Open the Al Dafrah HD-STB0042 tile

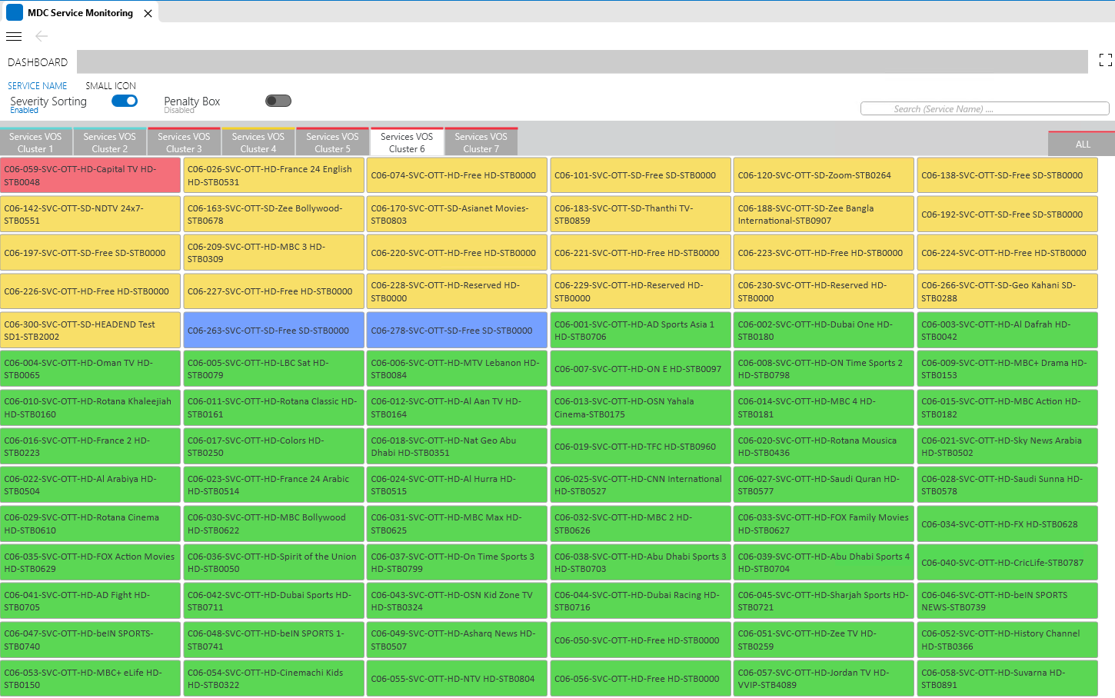point(1007,331)
